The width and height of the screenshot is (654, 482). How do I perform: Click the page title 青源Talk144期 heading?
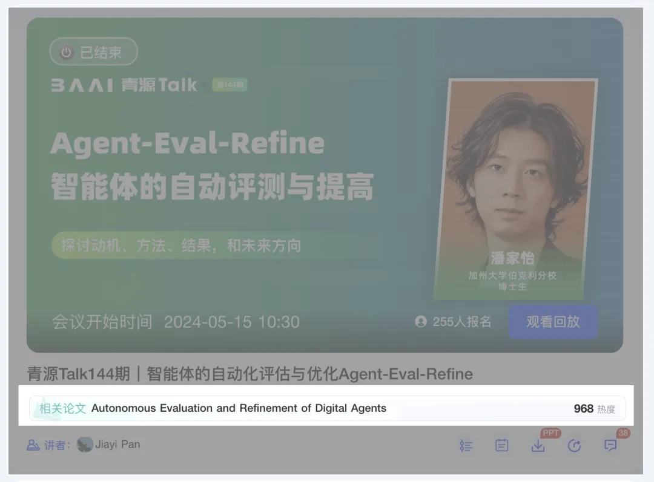click(249, 374)
